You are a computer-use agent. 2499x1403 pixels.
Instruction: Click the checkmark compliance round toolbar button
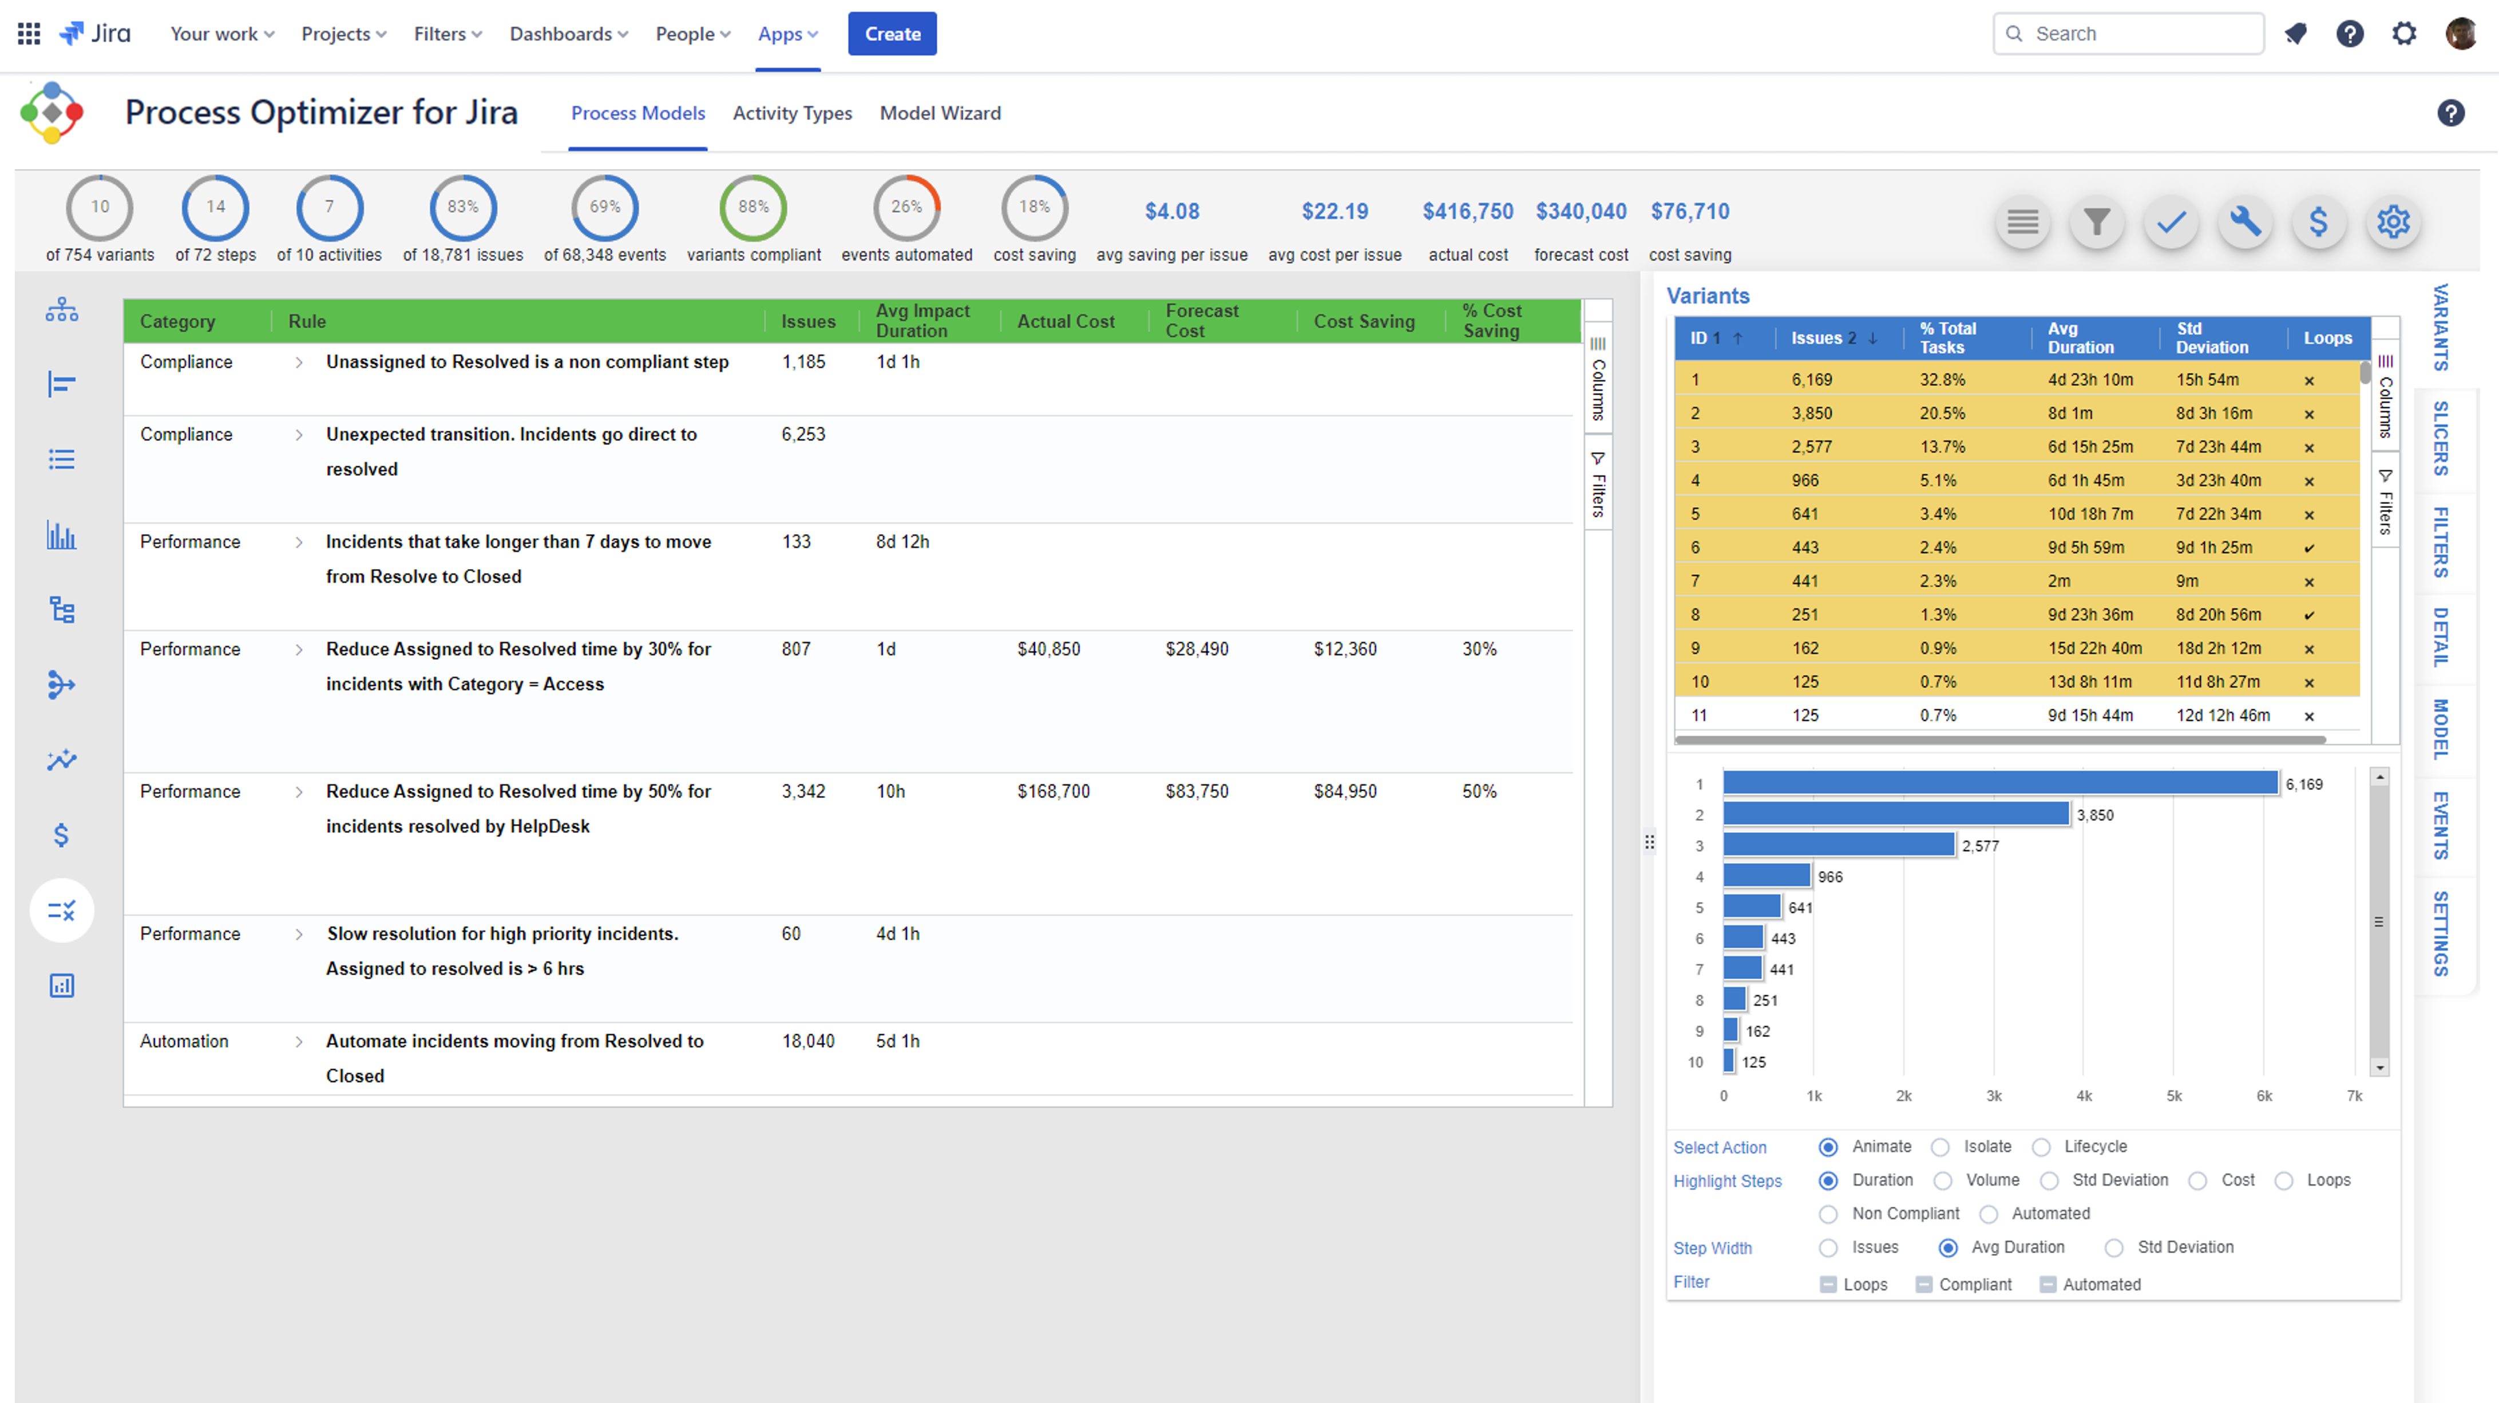point(2171,222)
